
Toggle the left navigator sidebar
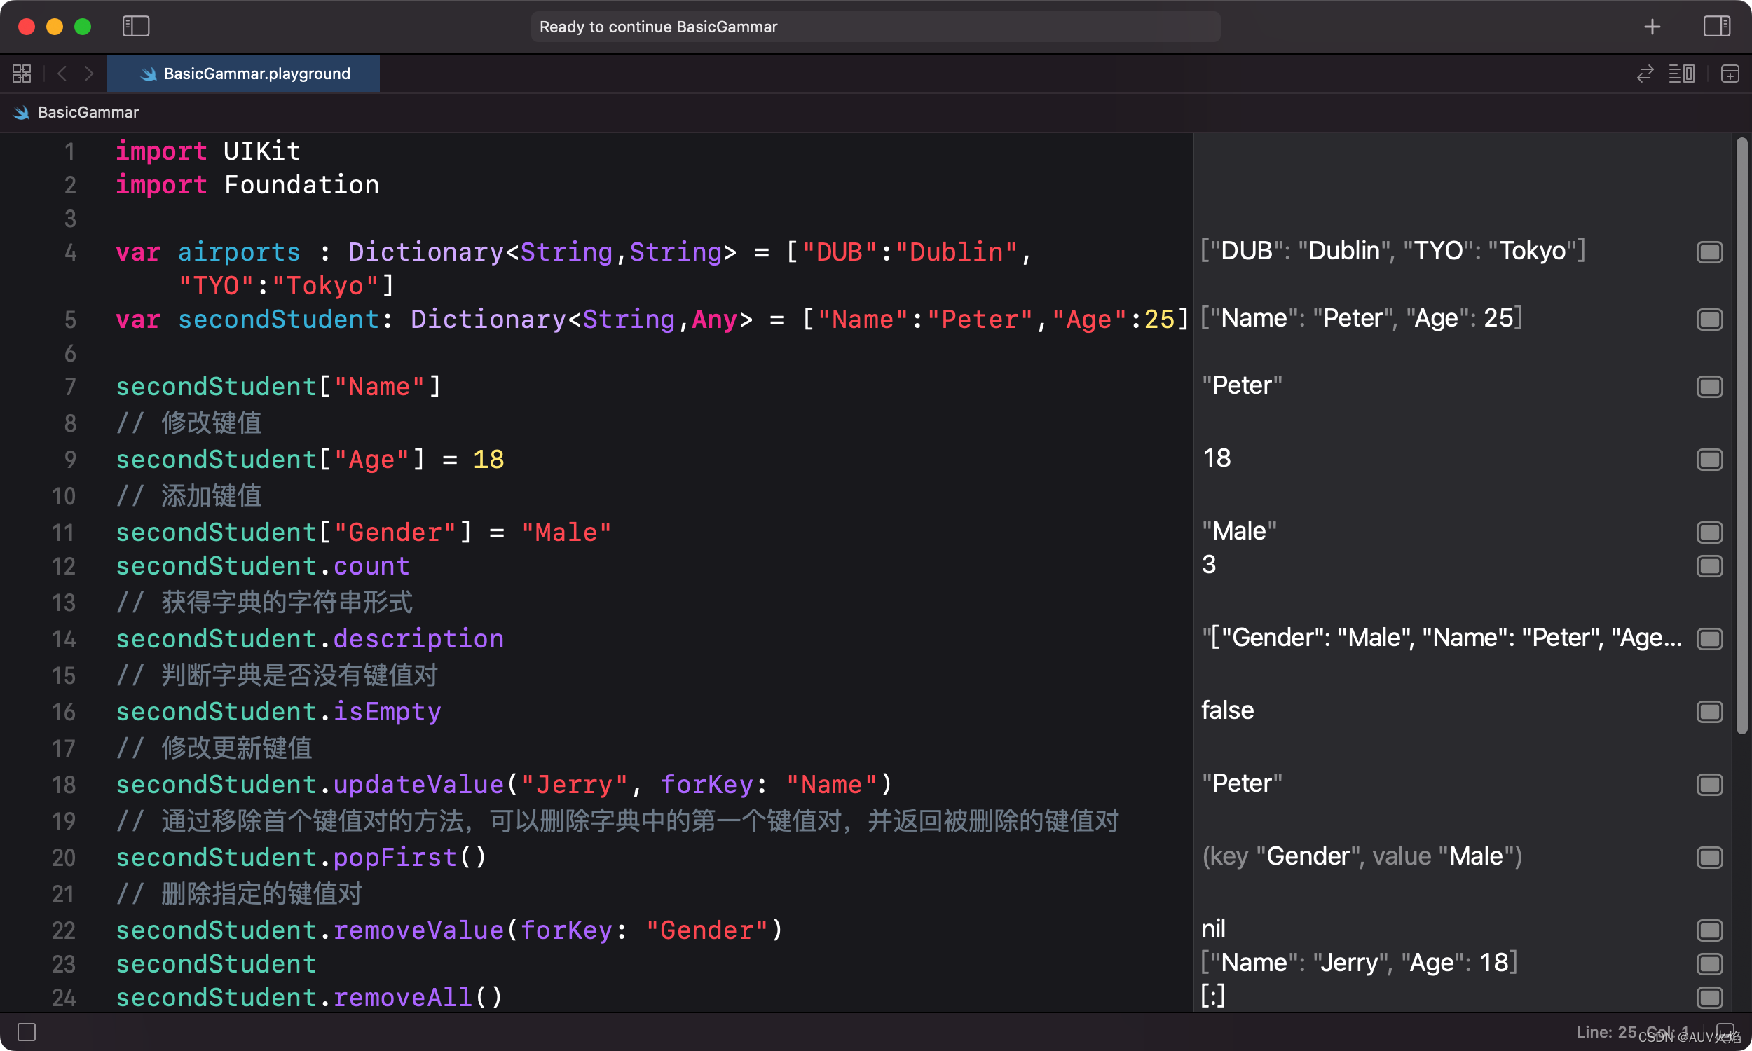135,26
